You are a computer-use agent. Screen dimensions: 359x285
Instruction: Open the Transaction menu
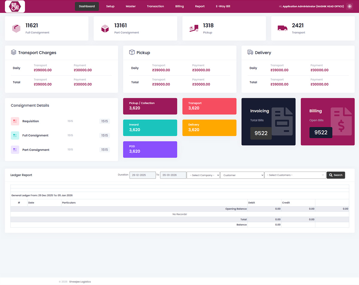(155, 6)
